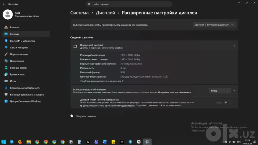Click the Получить помощь link
Image resolution: width=258 pixels, height=145 pixels.
(x=85, y=116)
